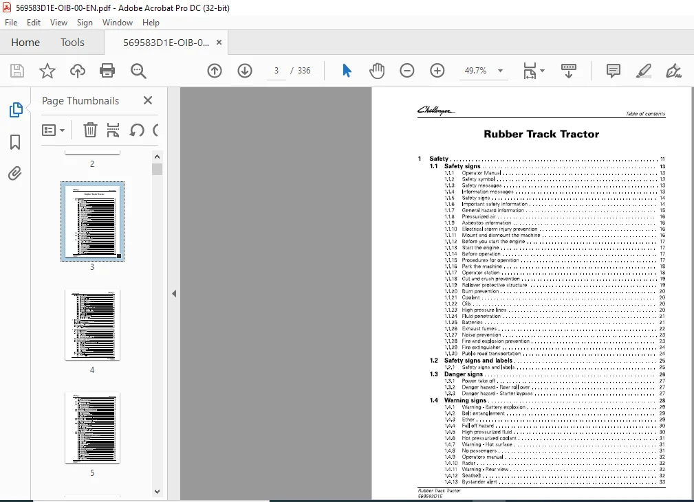This screenshot has height=502, width=694.
Task: Open the Attachments paperclip panel
Action: 15,173
